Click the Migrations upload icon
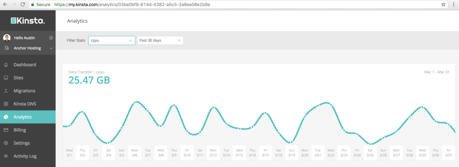This screenshot has width=459, height=167. (6, 91)
